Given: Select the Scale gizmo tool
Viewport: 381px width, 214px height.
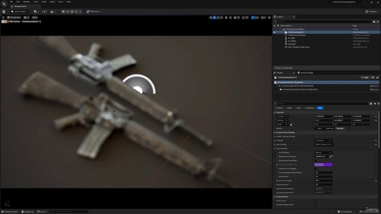Looking at the screenshot, I should pos(221,17).
